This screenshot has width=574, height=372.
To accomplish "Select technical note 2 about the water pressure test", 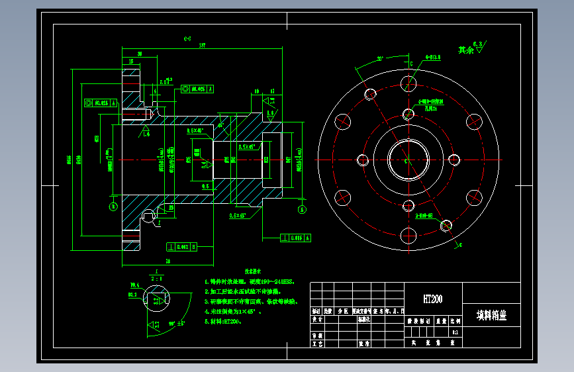I will click(x=243, y=291).
